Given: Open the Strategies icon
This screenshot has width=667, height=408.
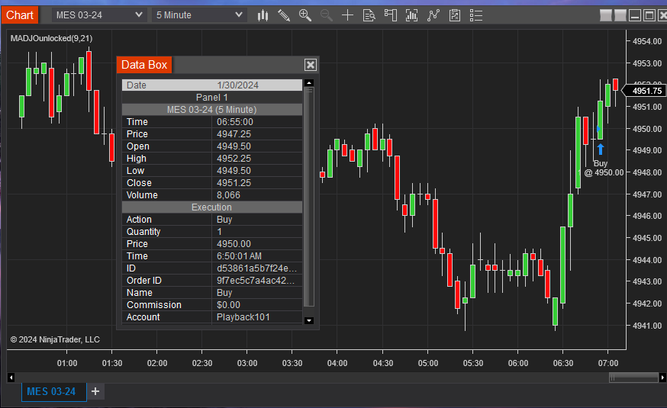Looking at the screenshot, I should click(x=455, y=16).
